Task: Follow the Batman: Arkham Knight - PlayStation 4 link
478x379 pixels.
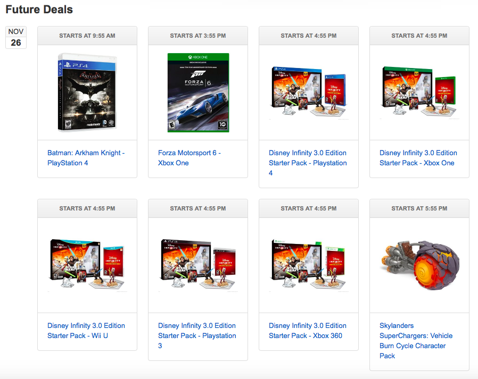Action: (x=86, y=158)
